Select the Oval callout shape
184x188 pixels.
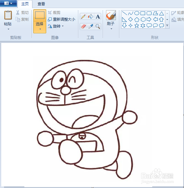click(155, 25)
